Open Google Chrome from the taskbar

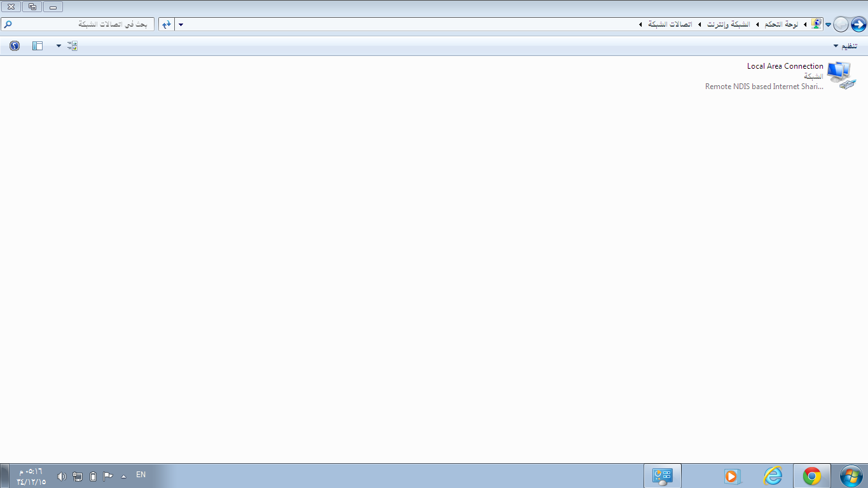[x=811, y=476]
